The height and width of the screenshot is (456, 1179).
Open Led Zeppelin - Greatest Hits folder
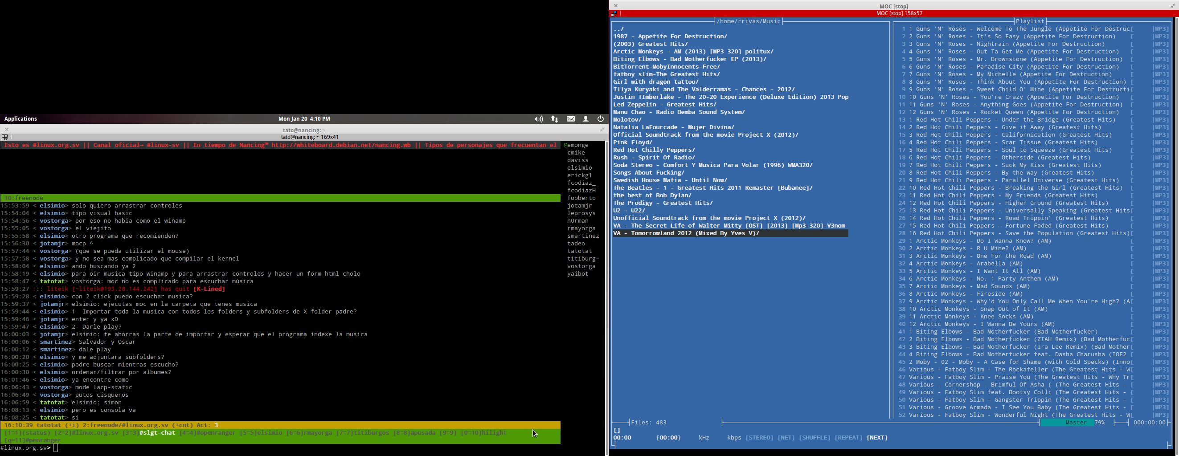[664, 105]
